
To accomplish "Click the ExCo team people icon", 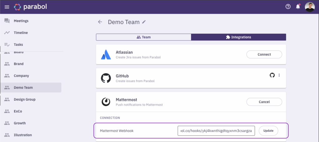I will click(7, 111).
